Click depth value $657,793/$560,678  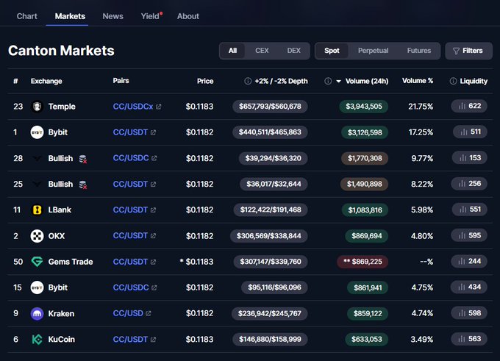pyautogui.click(x=270, y=106)
